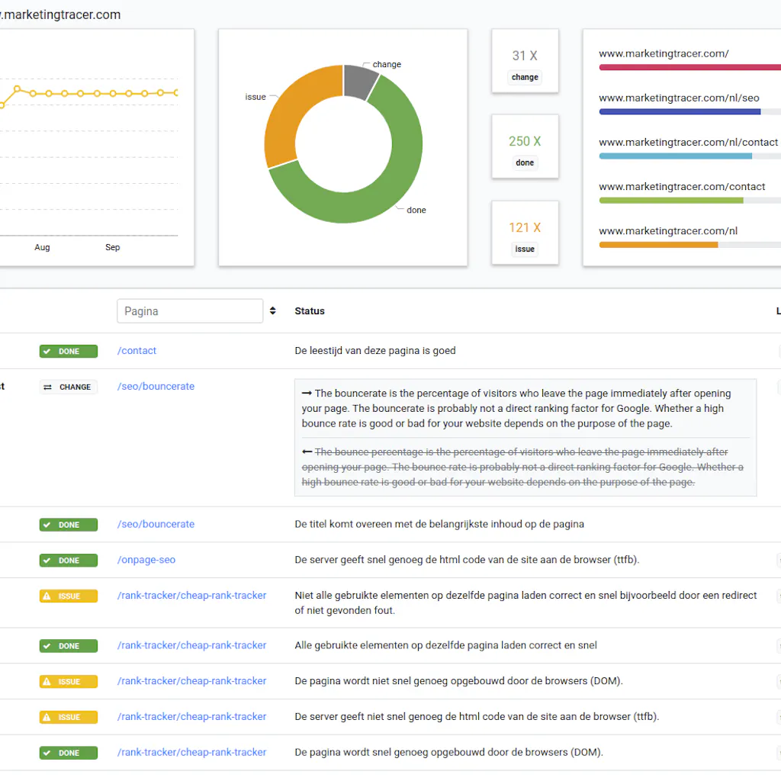Filter by the 250 X done card

525,146
